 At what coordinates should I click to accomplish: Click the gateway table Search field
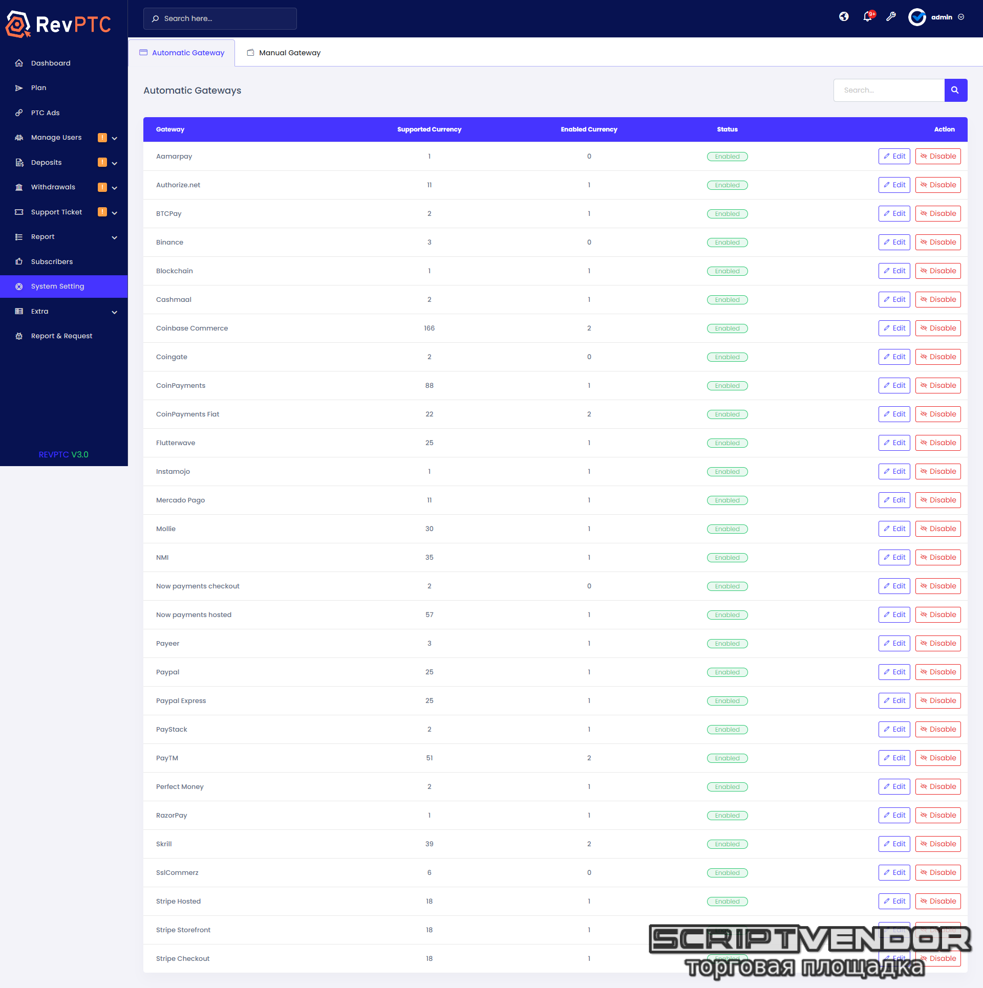click(x=889, y=90)
